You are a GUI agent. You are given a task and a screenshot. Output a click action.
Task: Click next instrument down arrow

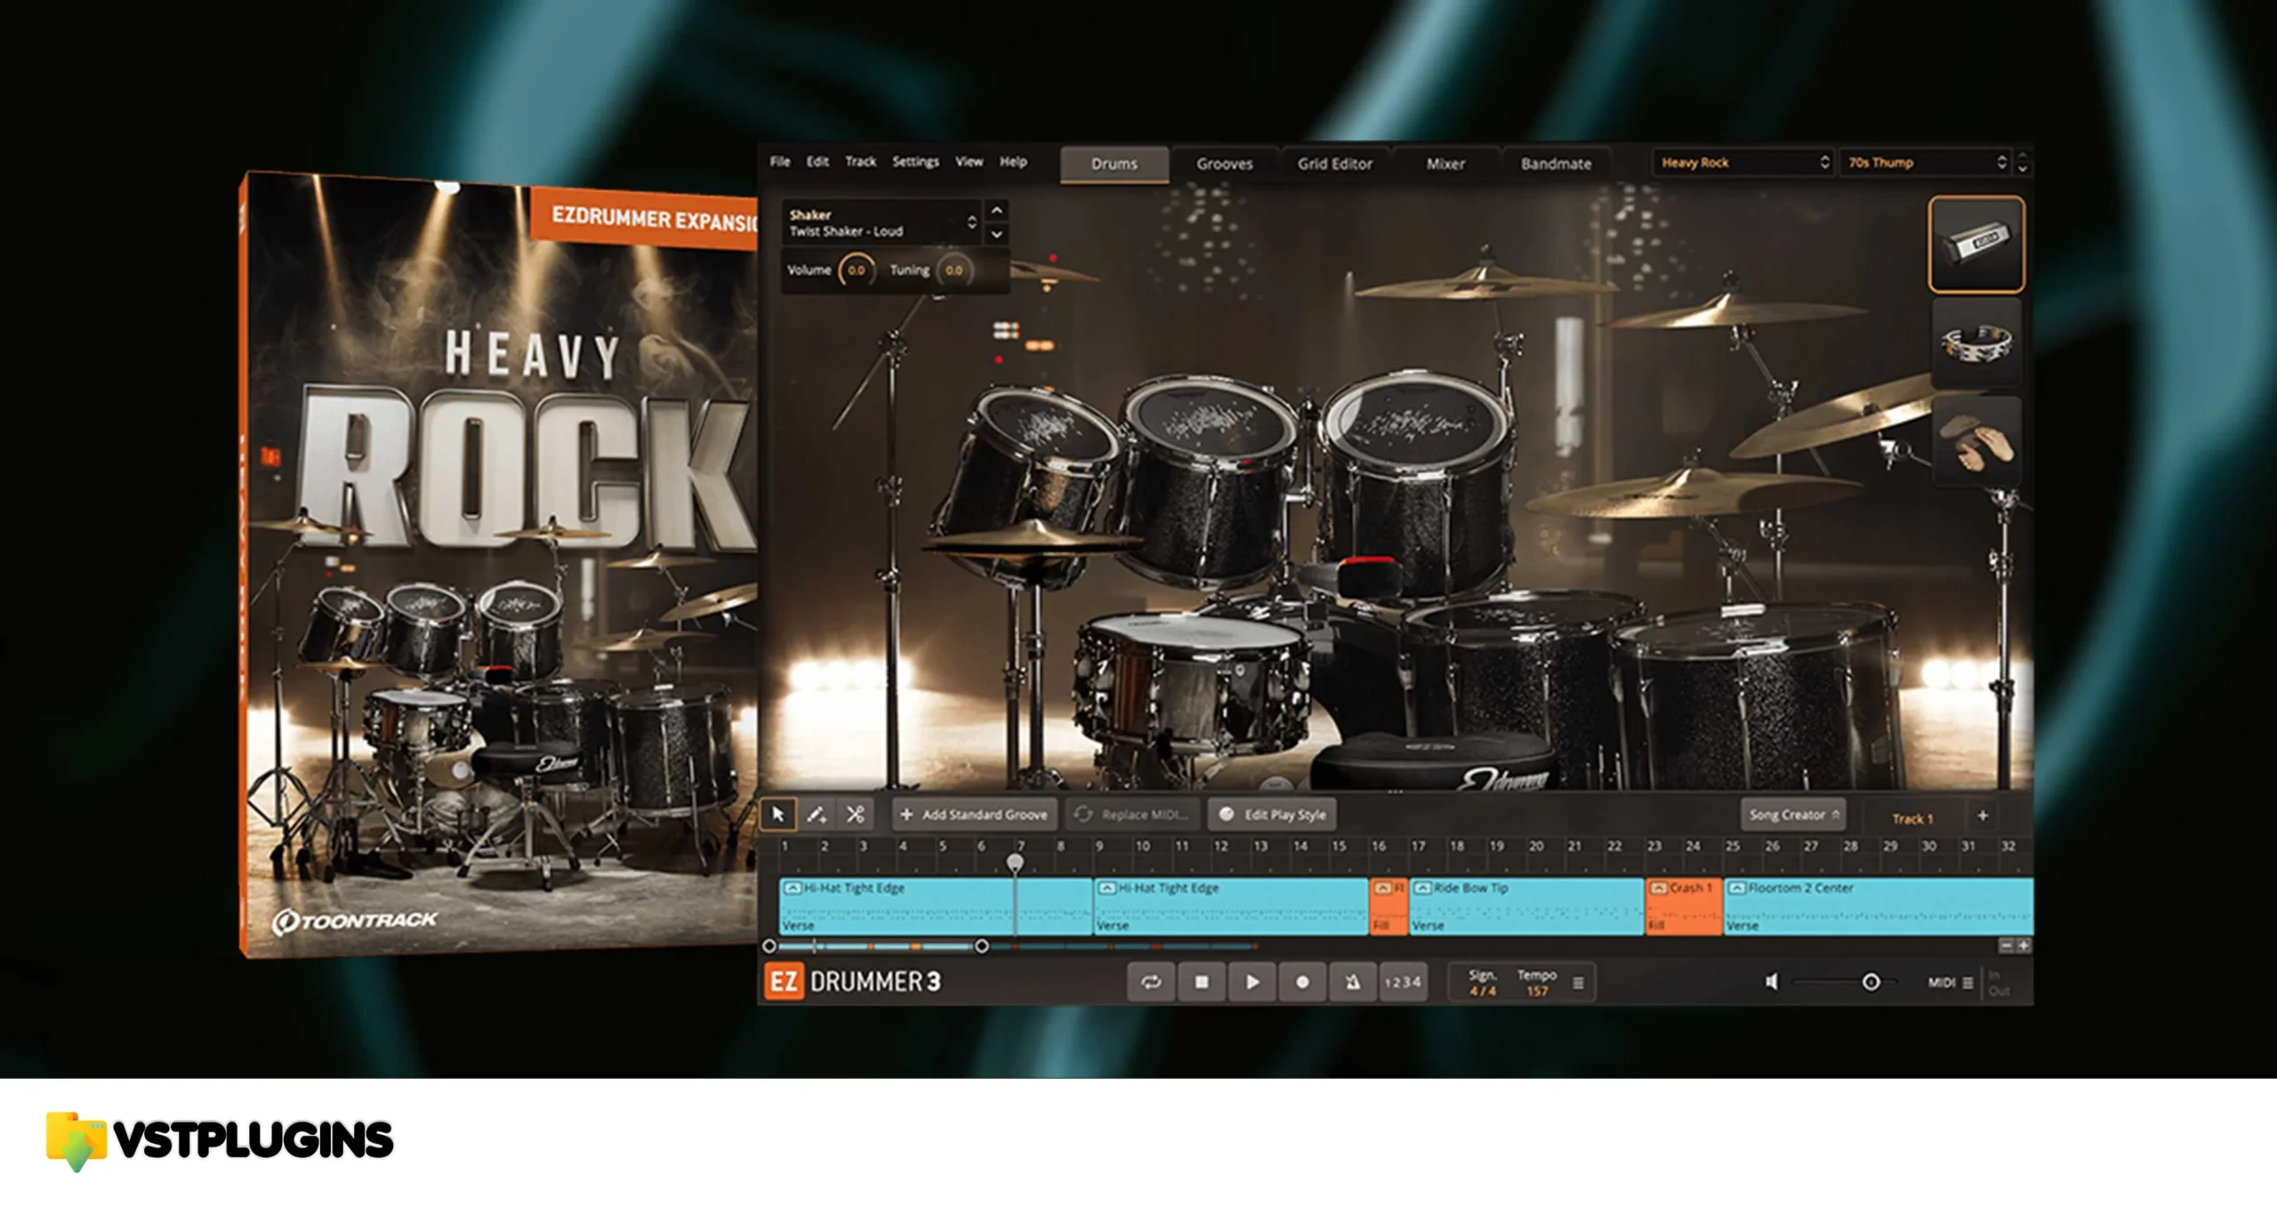(997, 234)
